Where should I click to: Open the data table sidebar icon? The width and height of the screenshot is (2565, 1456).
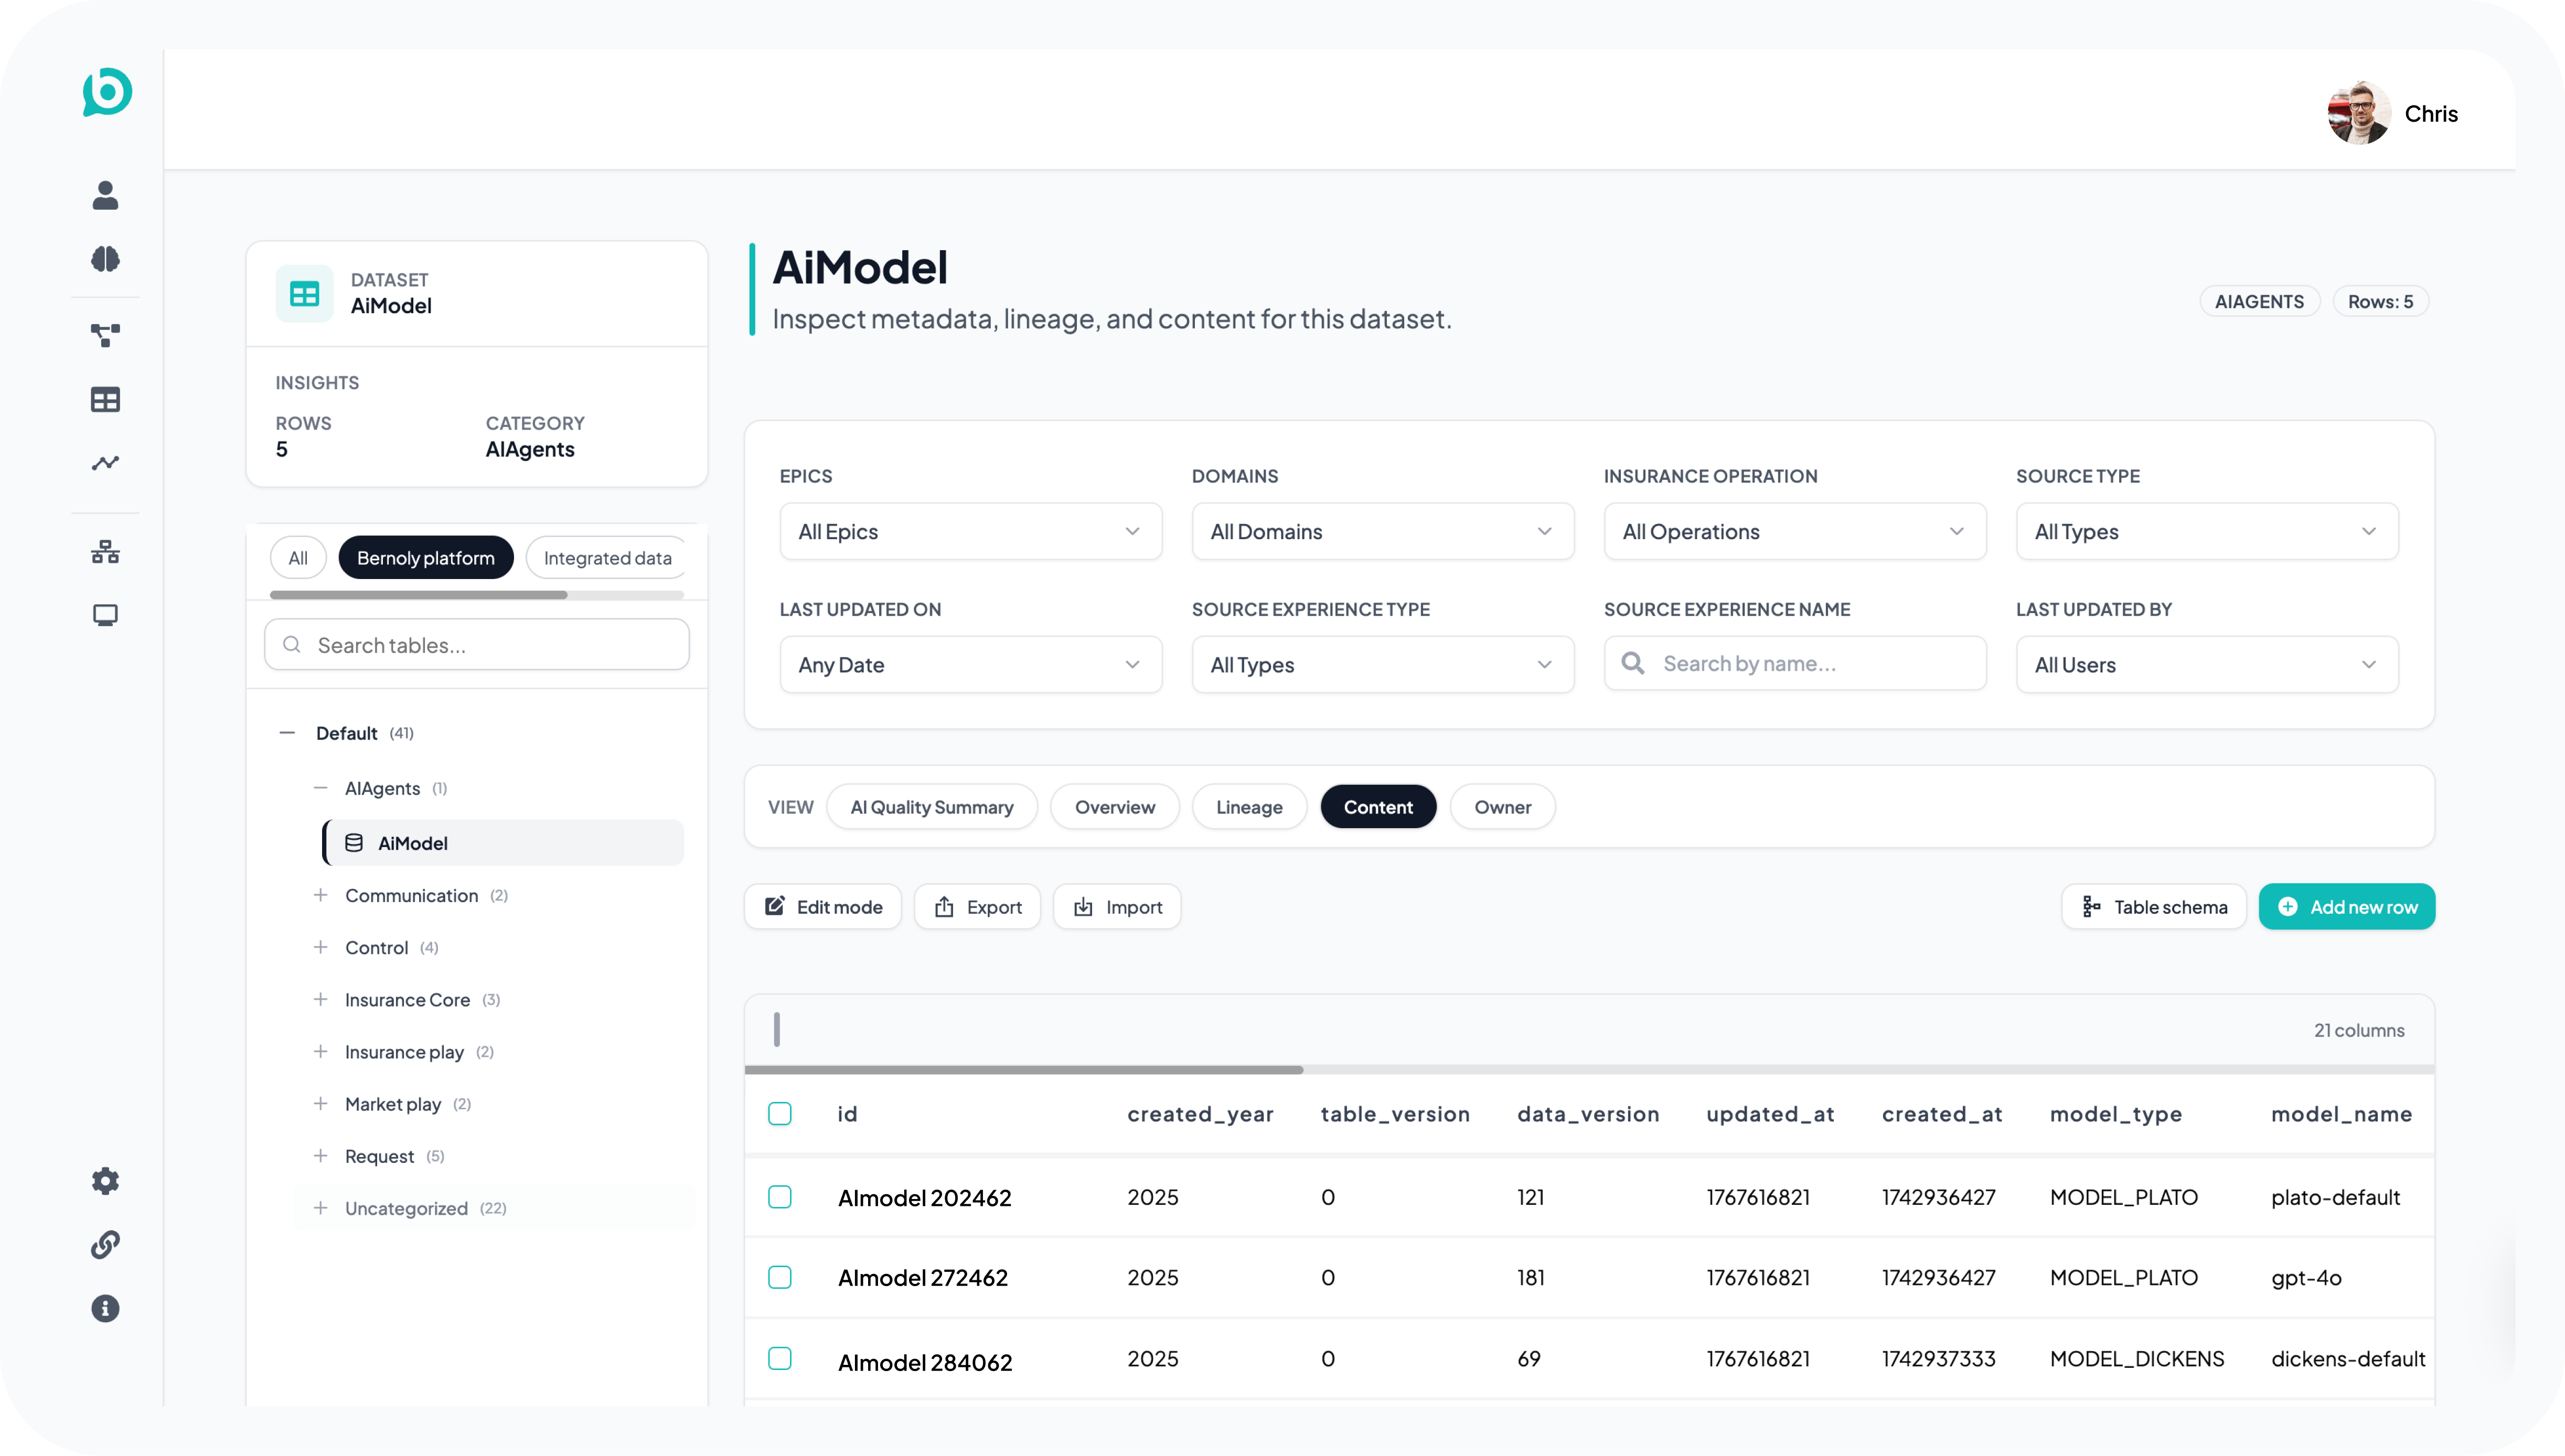[x=105, y=400]
